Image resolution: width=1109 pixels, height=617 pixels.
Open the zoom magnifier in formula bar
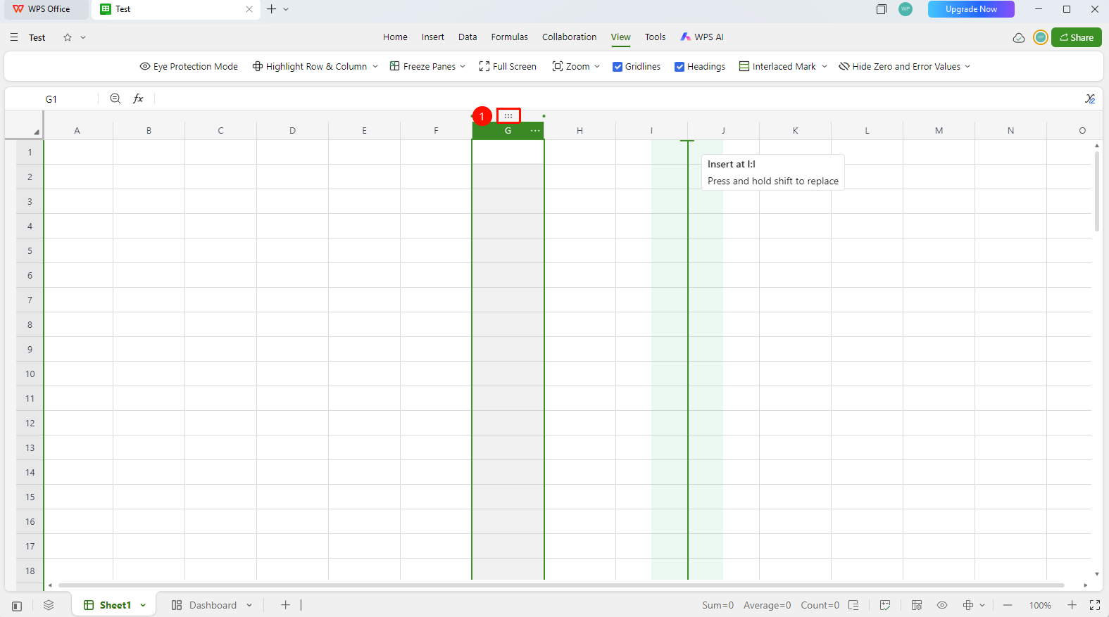point(115,98)
